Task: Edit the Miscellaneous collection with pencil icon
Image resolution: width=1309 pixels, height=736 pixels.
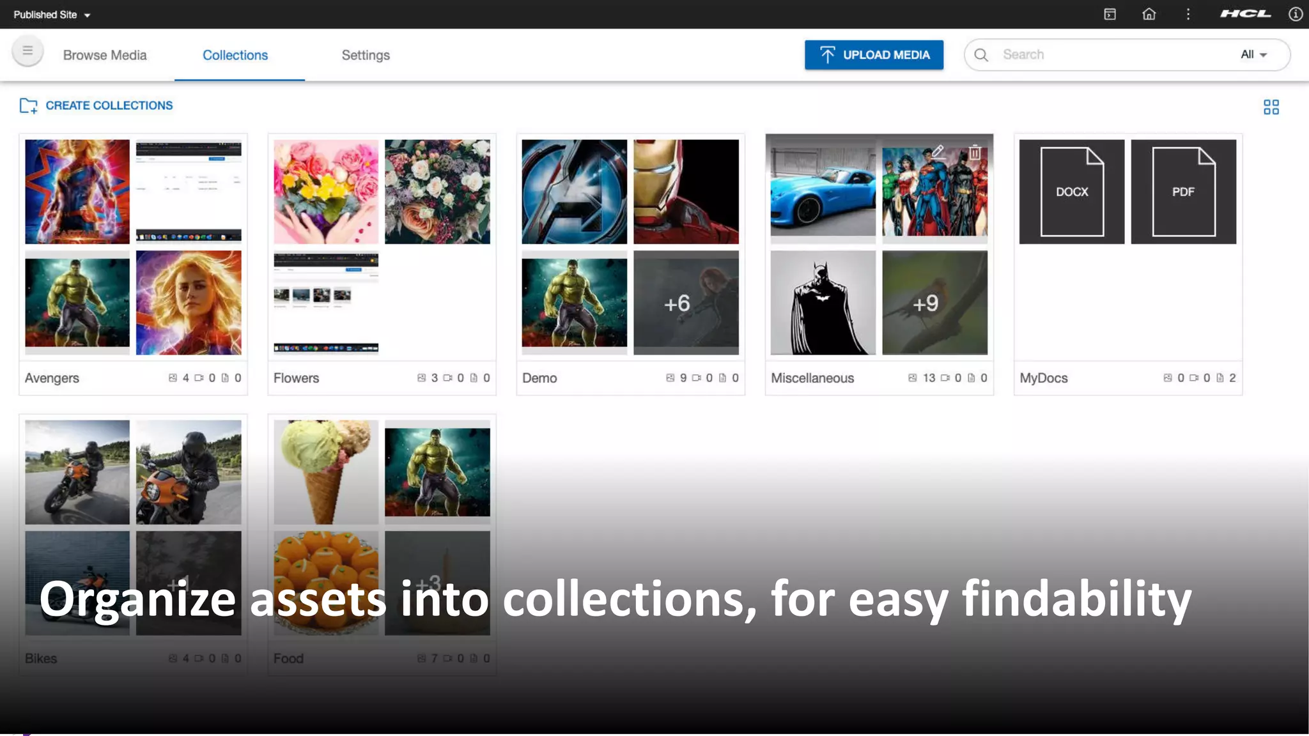Action: 938,151
